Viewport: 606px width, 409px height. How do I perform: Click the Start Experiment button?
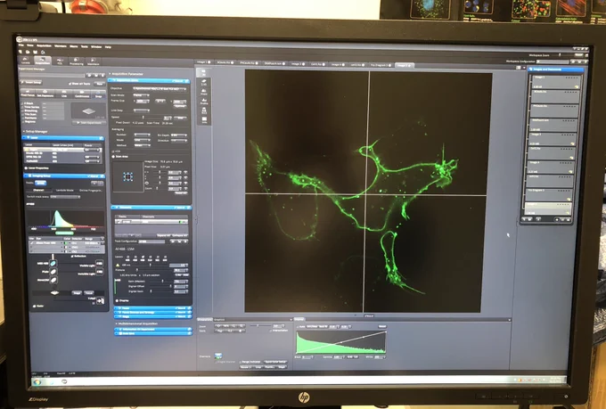[x=89, y=123]
